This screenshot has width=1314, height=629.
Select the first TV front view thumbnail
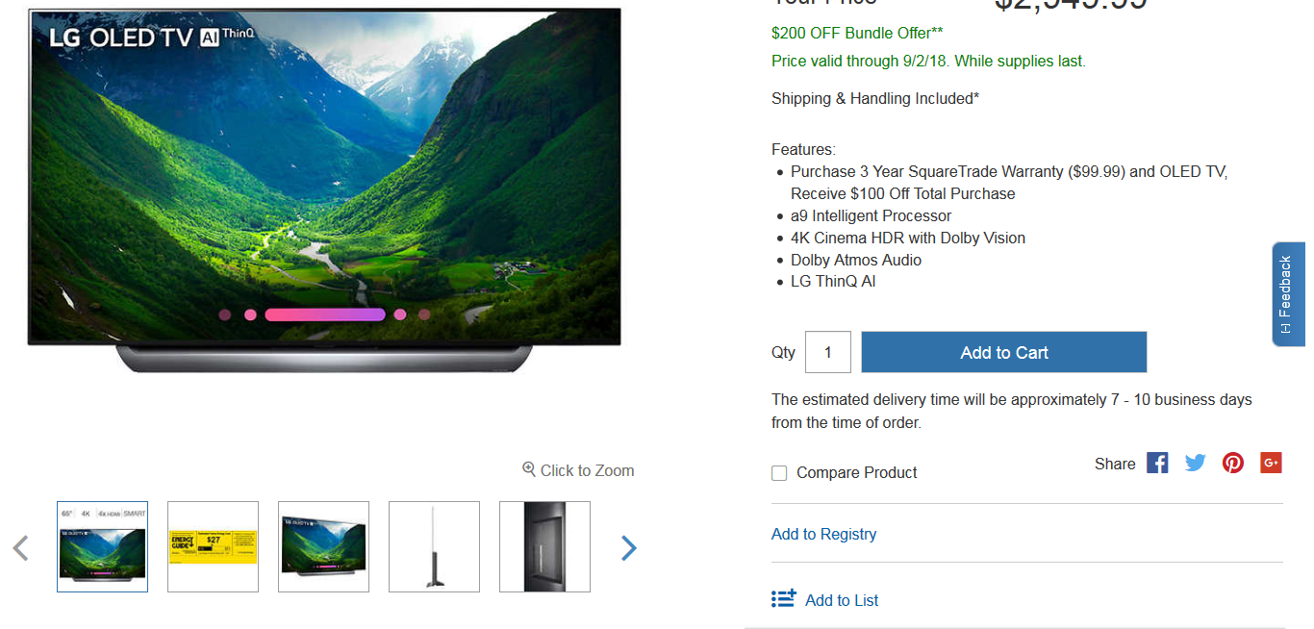[x=102, y=546]
